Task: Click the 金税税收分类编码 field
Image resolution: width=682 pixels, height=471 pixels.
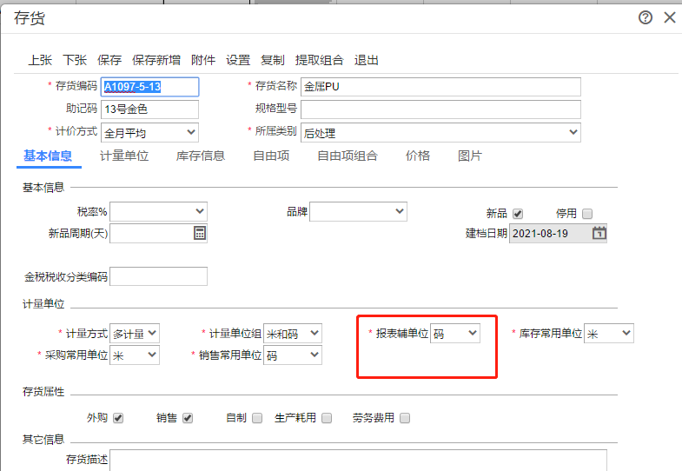Action: pos(158,276)
